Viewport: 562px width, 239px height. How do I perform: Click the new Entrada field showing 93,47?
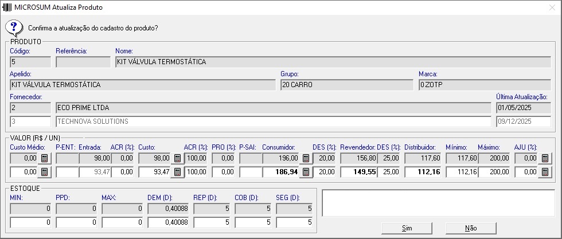93,171
